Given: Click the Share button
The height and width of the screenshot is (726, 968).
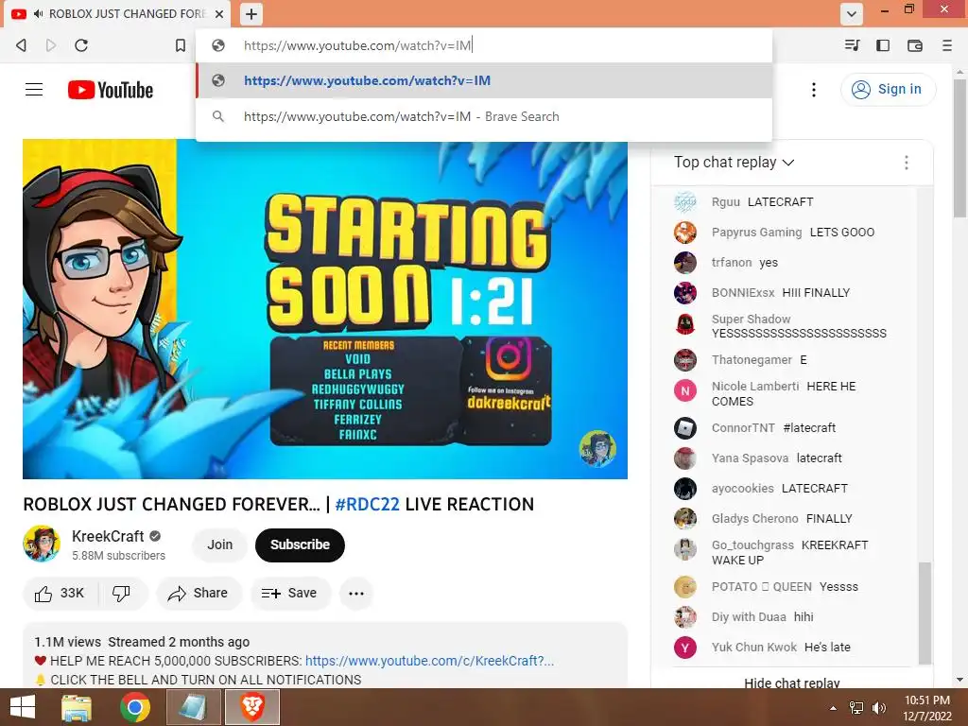Looking at the screenshot, I should coord(199,594).
